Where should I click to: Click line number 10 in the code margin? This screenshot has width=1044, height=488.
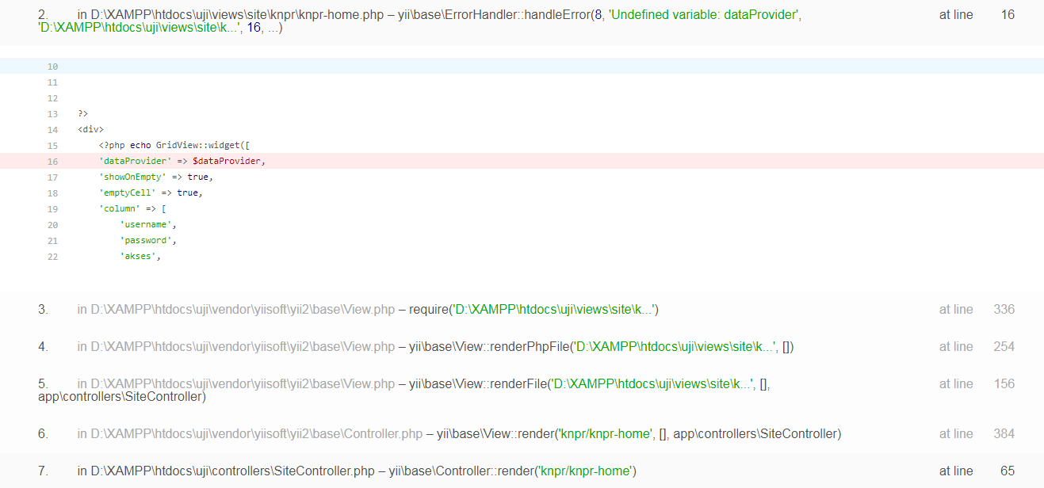(52, 66)
